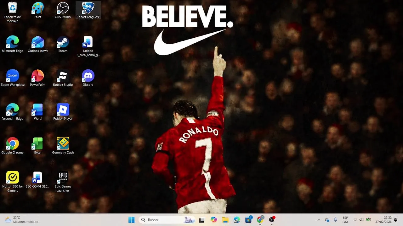Open the clock showing 23:32 27/02/2026

(x=383, y=220)
